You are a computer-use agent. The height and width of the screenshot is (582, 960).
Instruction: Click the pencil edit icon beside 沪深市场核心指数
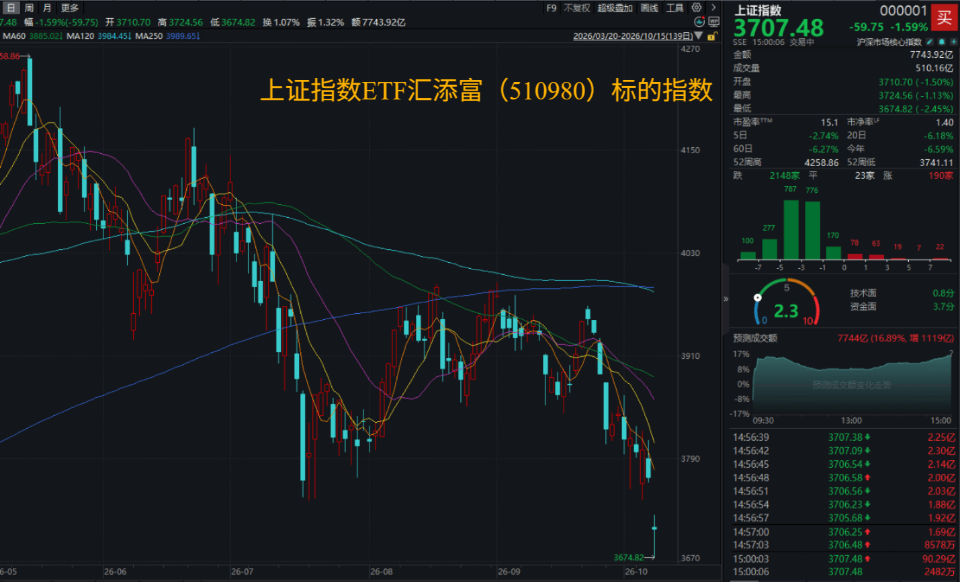coord(930,42)
